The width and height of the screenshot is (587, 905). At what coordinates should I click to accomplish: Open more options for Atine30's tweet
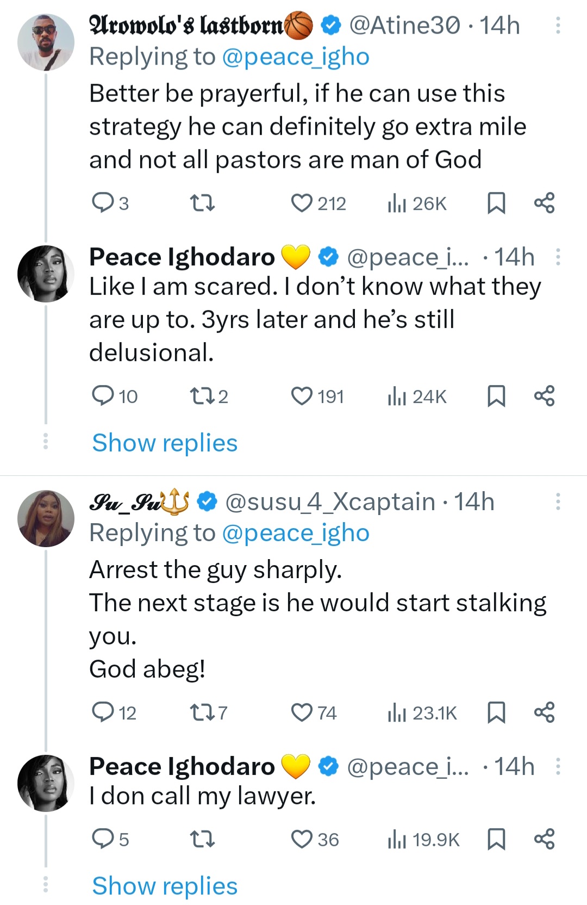(558, 26)
